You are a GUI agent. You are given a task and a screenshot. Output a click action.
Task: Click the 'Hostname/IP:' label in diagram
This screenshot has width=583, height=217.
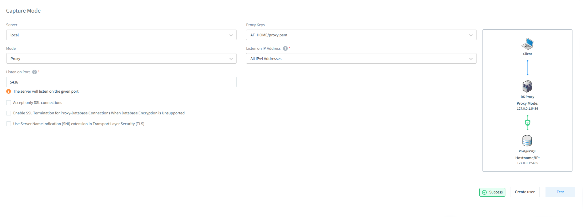(527, 158)
